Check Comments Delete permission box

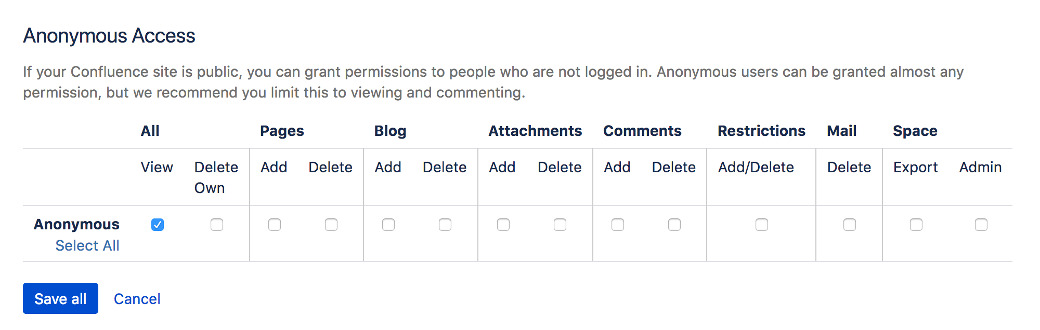coord(674,225)
